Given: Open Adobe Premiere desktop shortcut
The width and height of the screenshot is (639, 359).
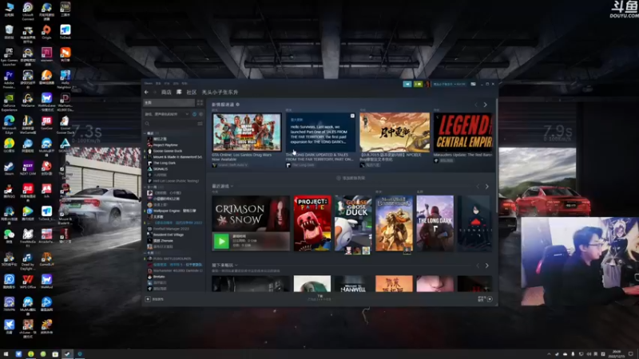Looking at the screenshot, I should 9,81.
